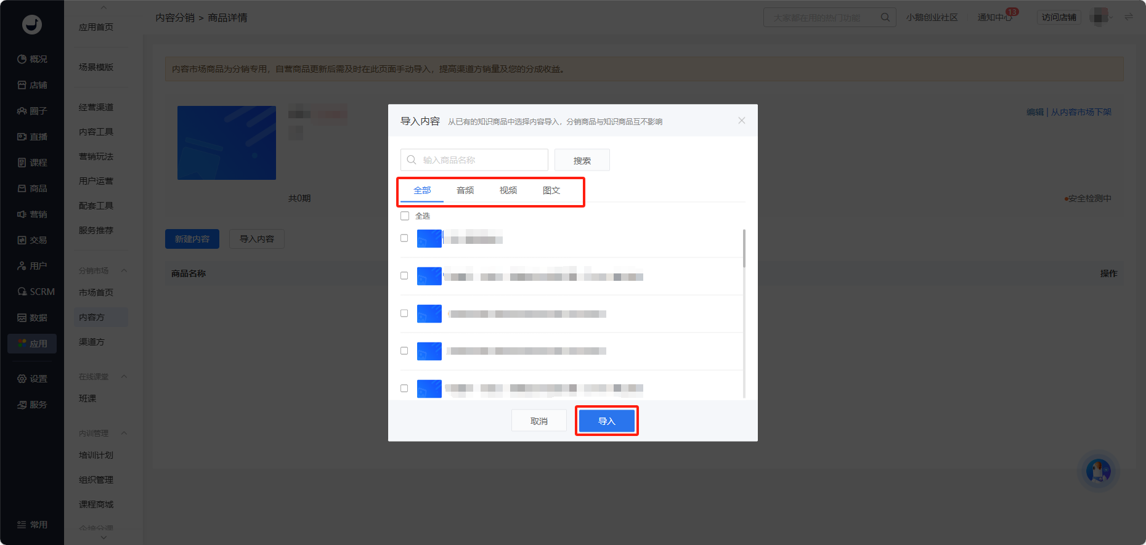Open SCRM from the left sidebar
This screenshot has width=1146, height=545.
36,292
